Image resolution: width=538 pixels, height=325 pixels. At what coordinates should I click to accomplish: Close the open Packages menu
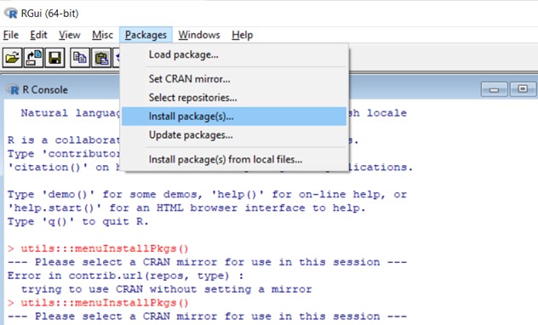pyautogui.click(x=146, y=35)
